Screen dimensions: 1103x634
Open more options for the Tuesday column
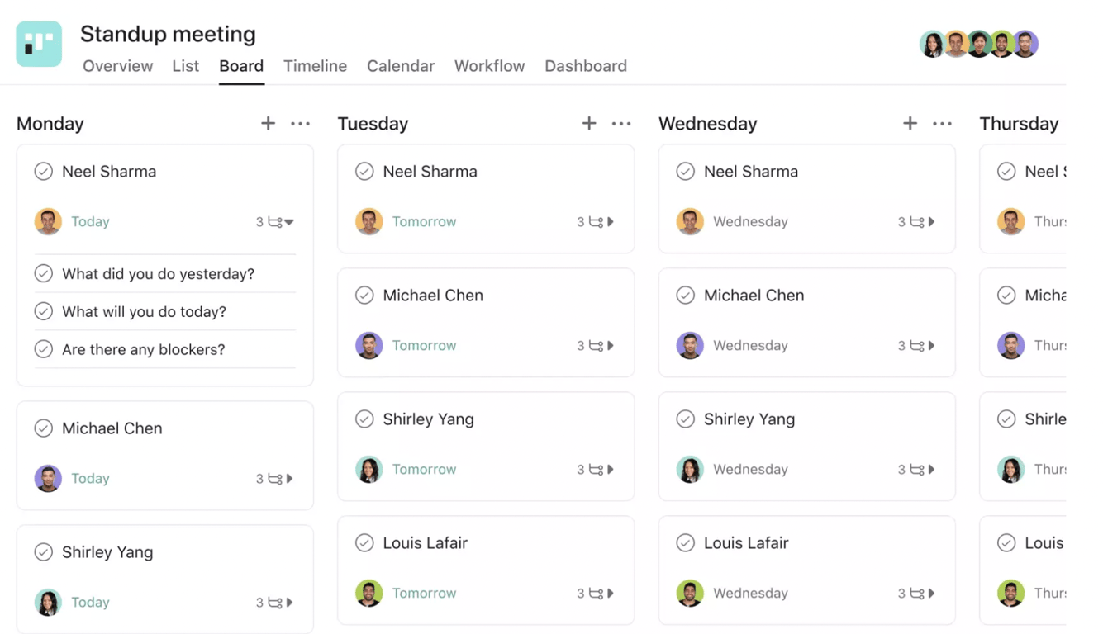(x=621, y=124)
